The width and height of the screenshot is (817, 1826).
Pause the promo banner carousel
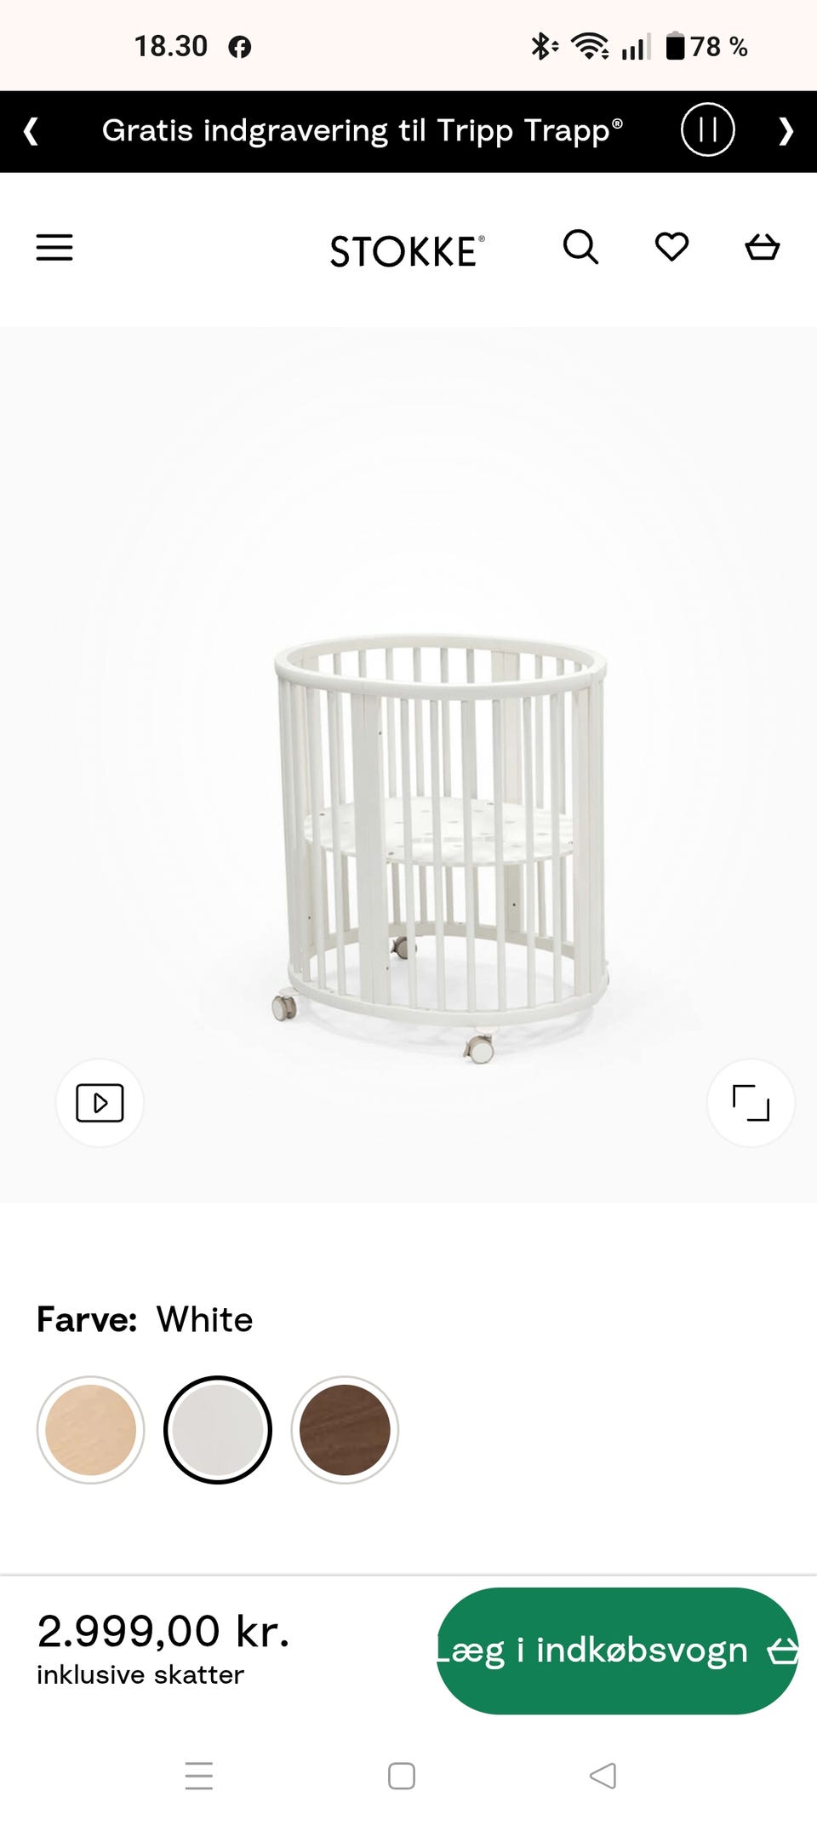(707, 129)
